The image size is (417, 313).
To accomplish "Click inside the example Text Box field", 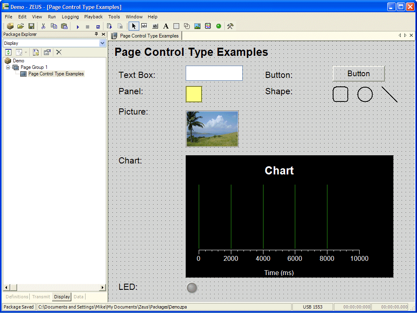I will click(214, 73).
